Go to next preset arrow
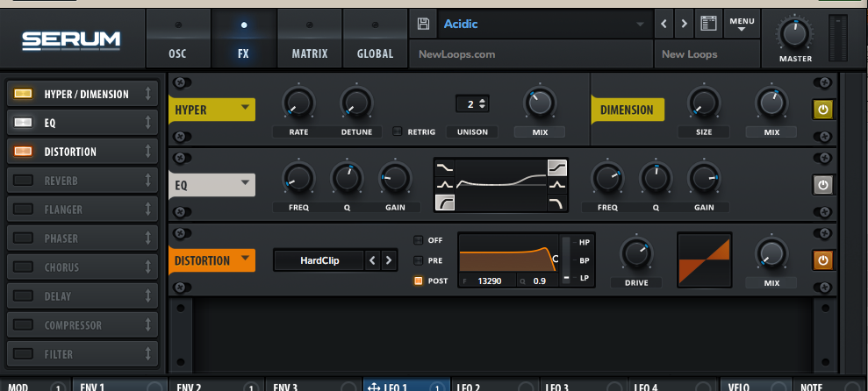Image resolution: width=868 pixels, height=391 pixels. pyautogui.click(x=685, y=24)
